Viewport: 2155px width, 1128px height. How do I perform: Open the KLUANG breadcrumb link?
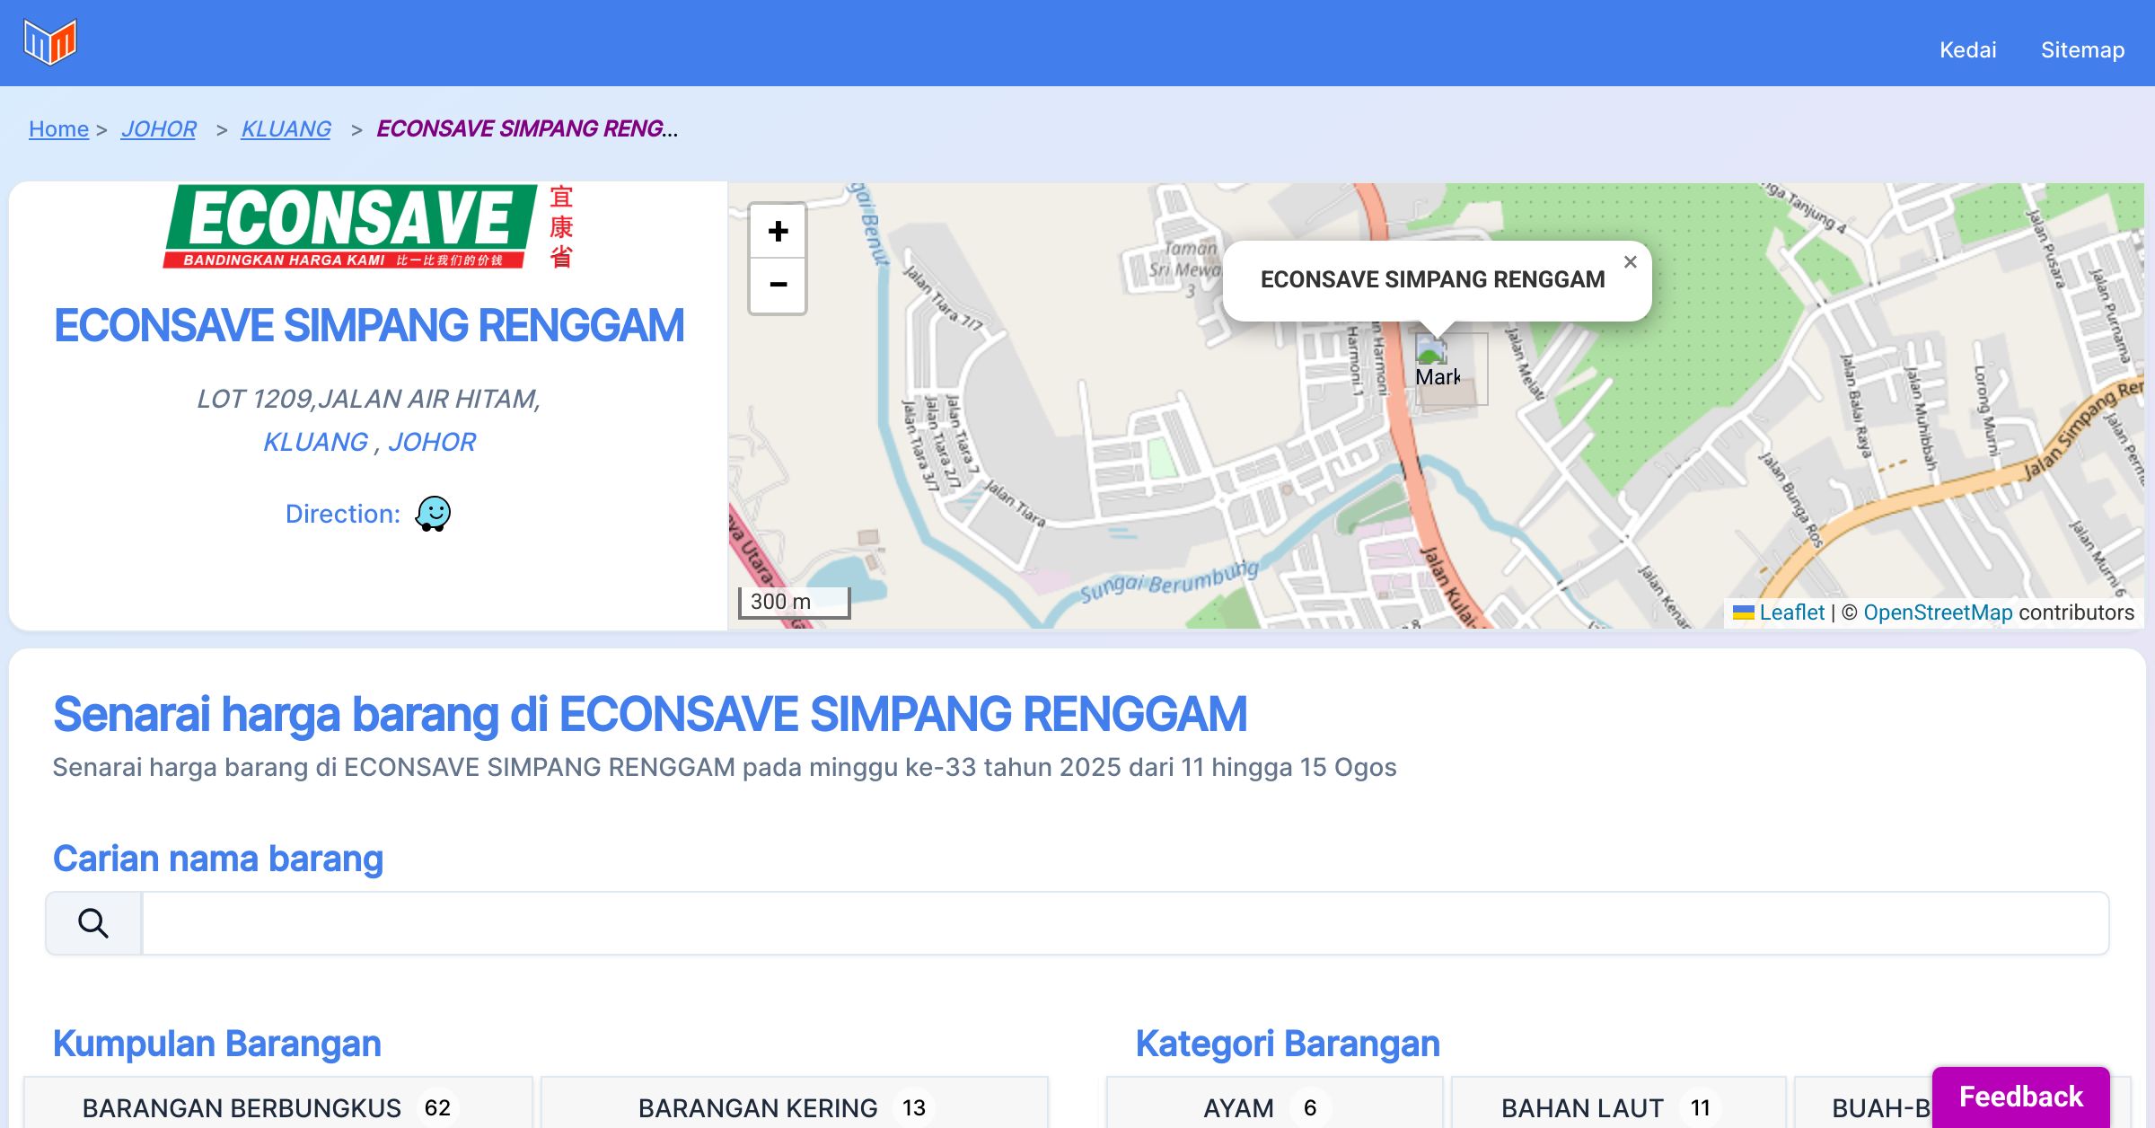(x=286, y=128)
